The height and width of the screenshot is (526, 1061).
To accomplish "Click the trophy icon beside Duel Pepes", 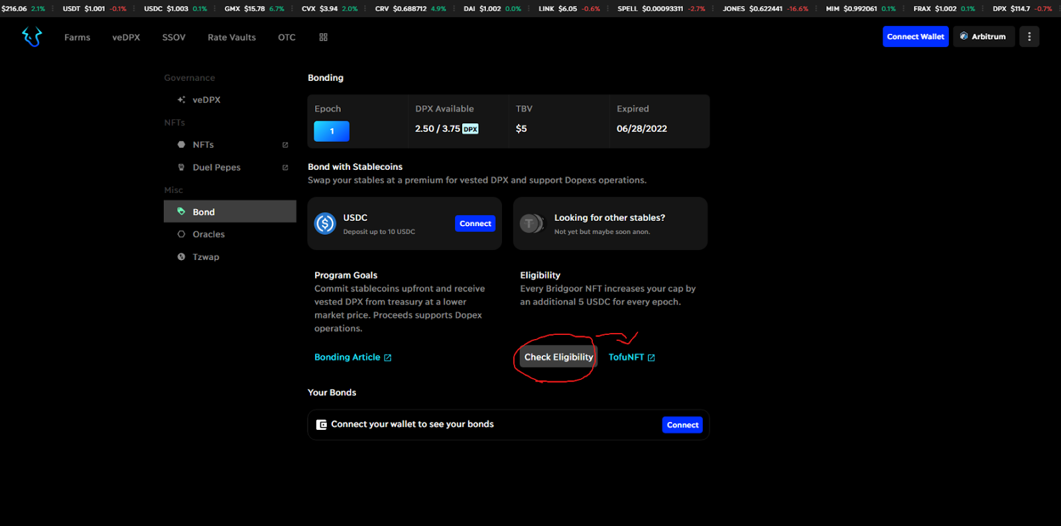I will tap(181, 167).
